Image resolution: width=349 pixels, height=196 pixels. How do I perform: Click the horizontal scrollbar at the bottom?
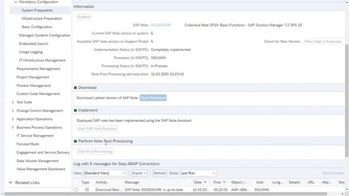[x=166, y=194]
